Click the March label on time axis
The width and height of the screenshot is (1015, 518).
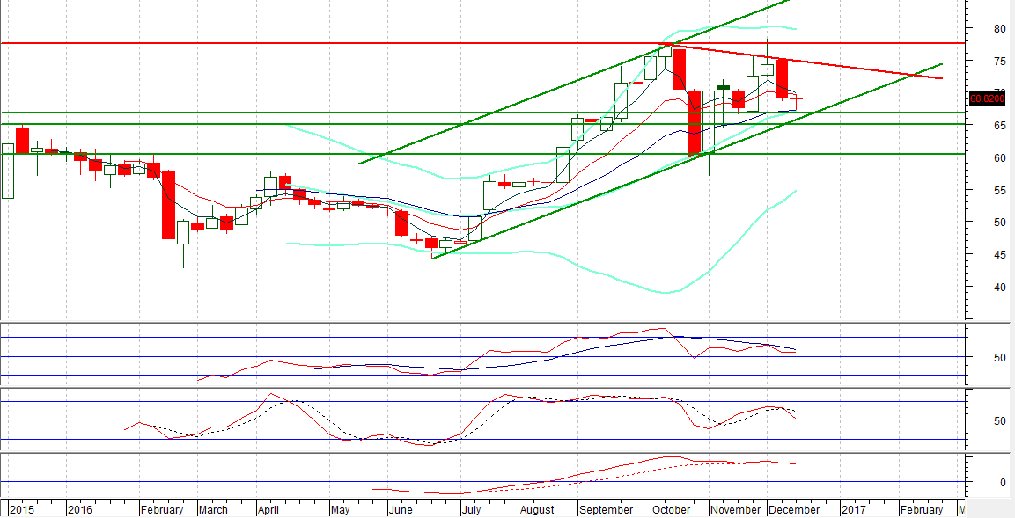[213, 509]
